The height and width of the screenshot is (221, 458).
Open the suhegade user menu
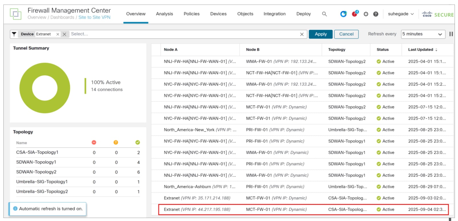click(401, 14)
